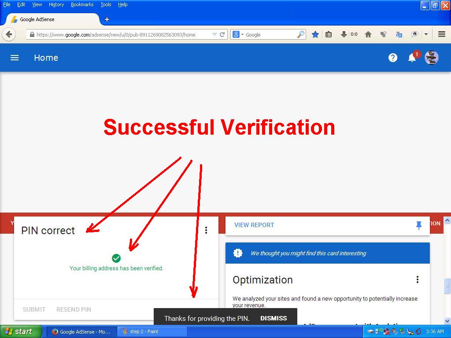Open the Tools menu
Screen dimensions: 451x338
[106, 4]
